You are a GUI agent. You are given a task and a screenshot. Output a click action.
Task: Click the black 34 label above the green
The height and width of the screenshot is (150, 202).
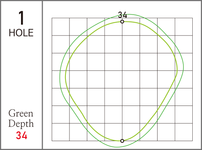122,15
